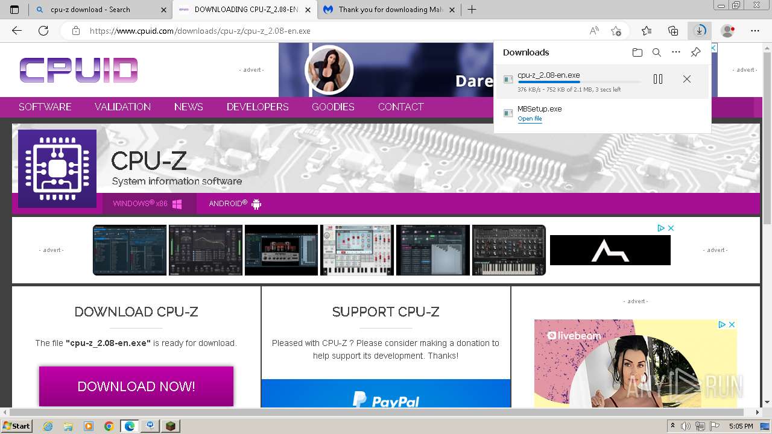Close the livebeam ad with its X
The width and height of the screenshot is (772, 434).
732,324
